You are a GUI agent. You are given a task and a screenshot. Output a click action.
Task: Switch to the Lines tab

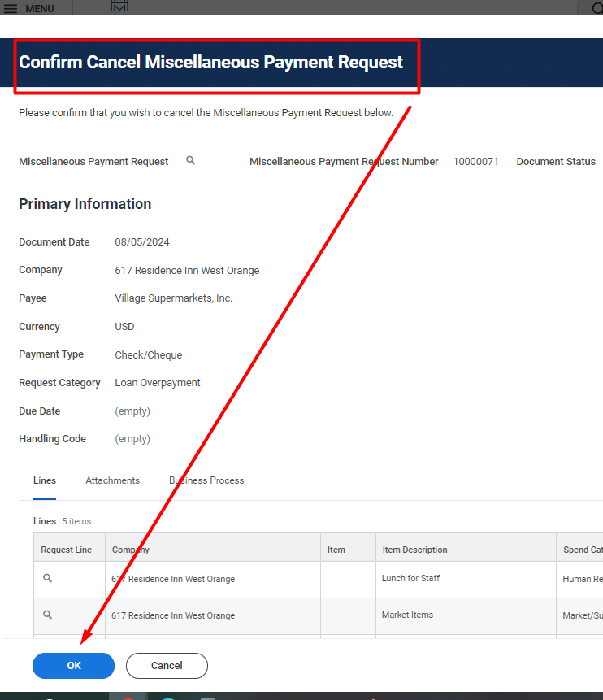click(x=45, y=480)
